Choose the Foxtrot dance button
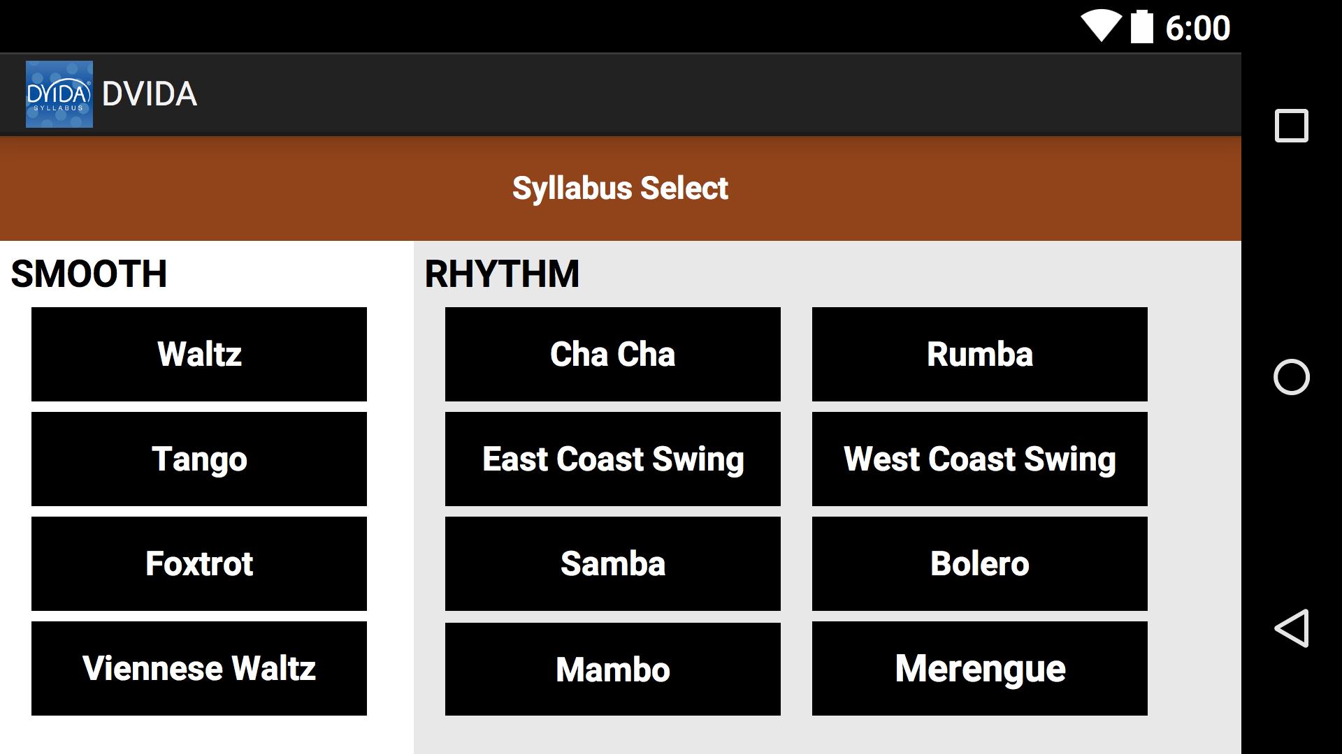 pos(199,563)
